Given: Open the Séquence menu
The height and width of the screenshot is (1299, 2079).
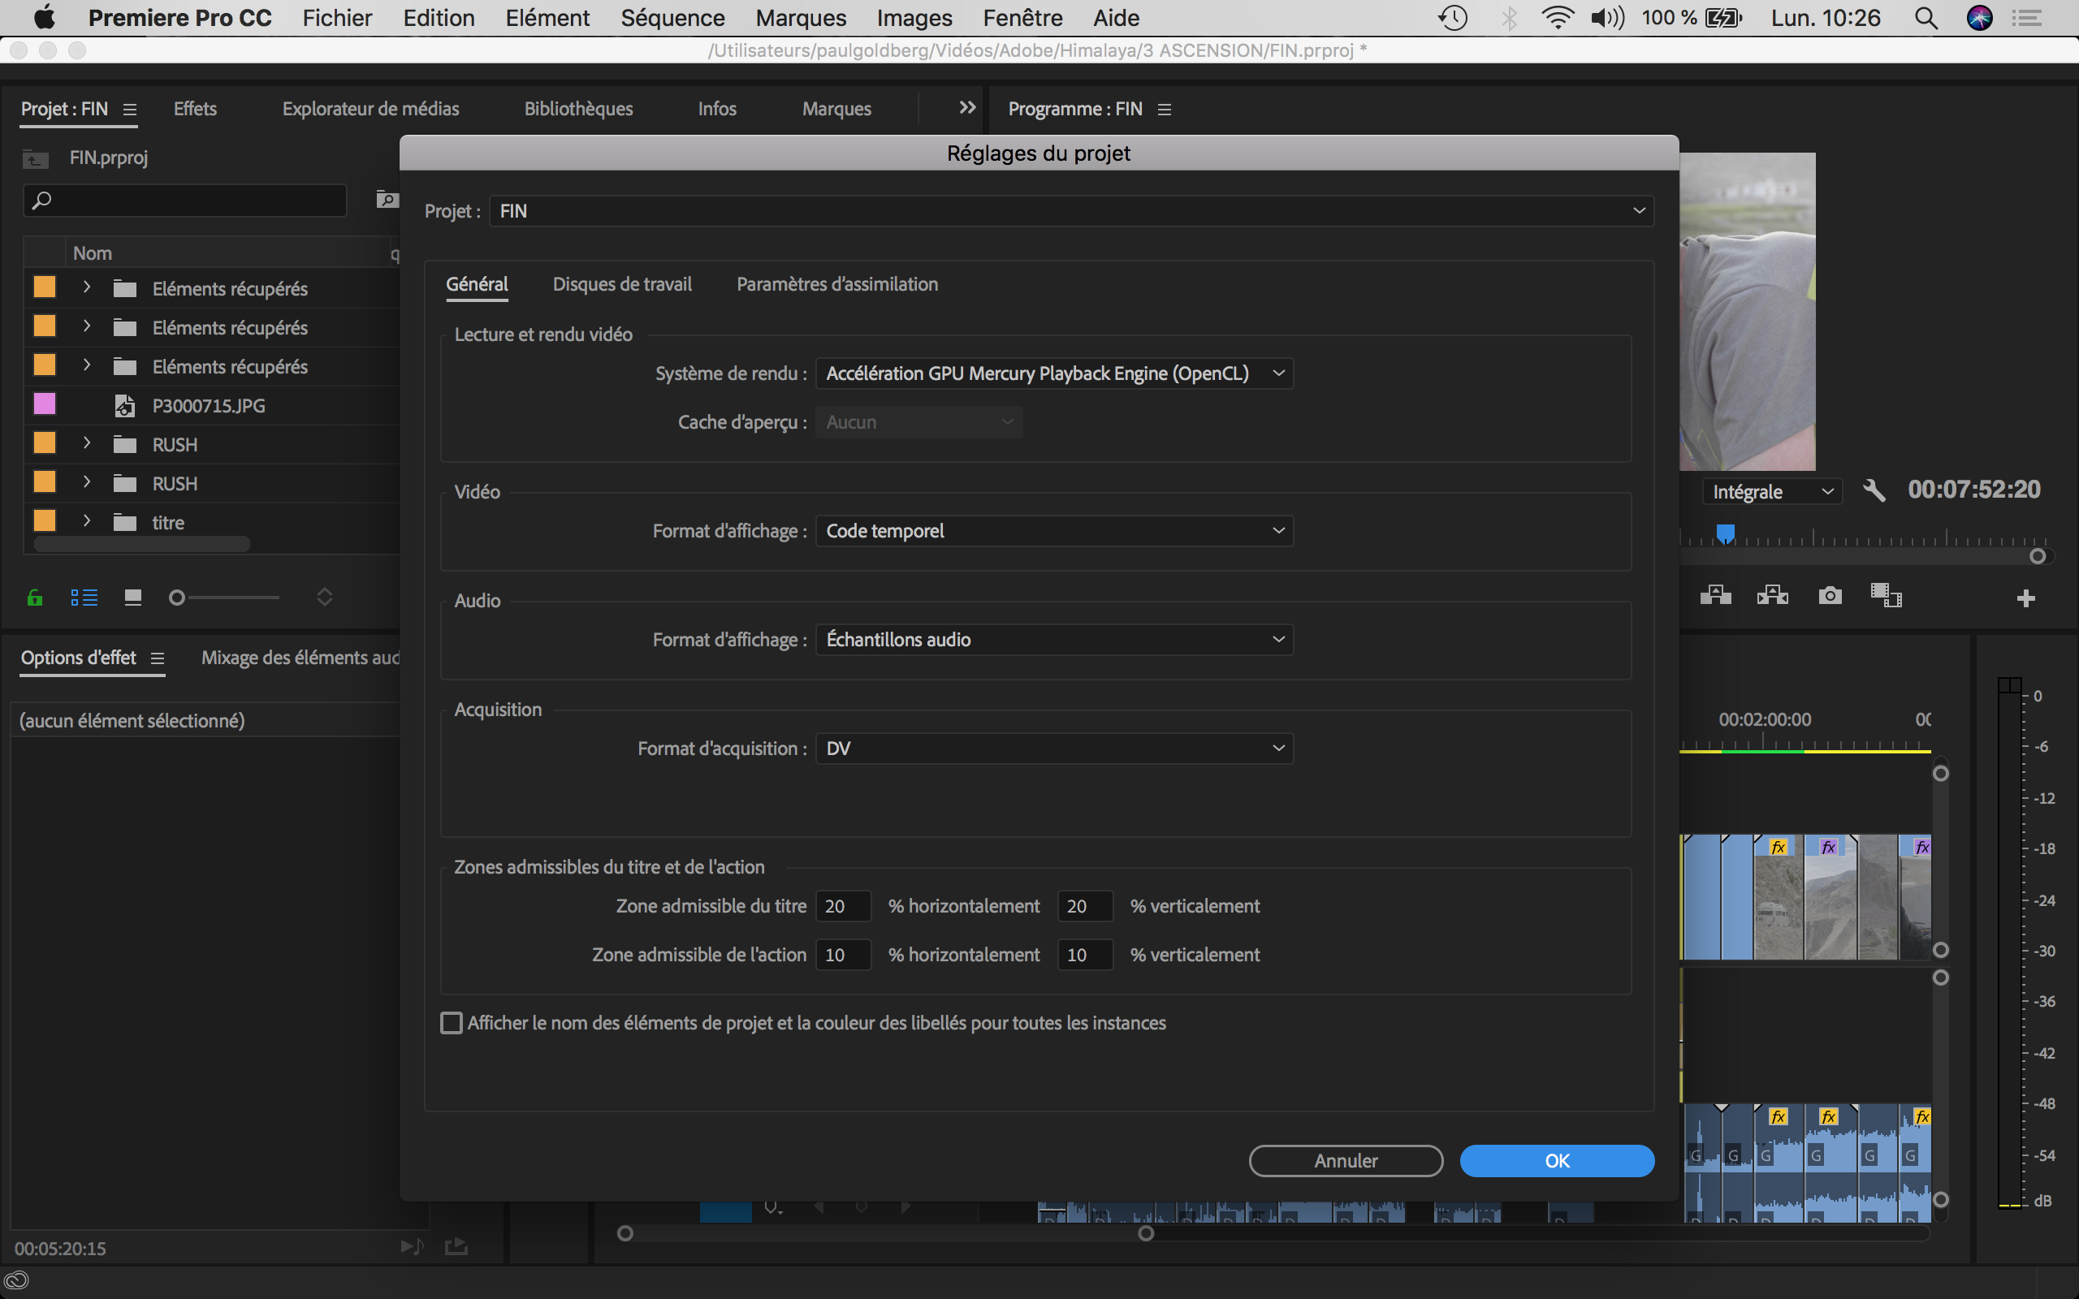Looking at the screenshot, I should click(x=672, y=18).
